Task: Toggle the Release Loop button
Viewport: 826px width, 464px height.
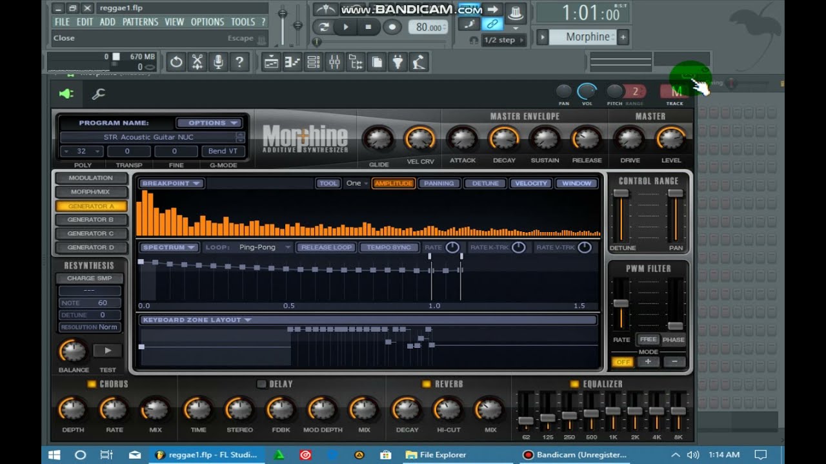Action: click(x=326, y=247)
